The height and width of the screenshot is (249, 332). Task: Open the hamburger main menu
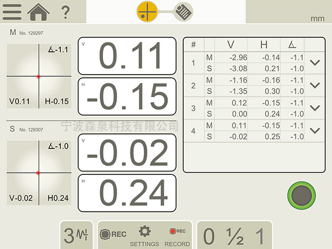coord(12,11)
